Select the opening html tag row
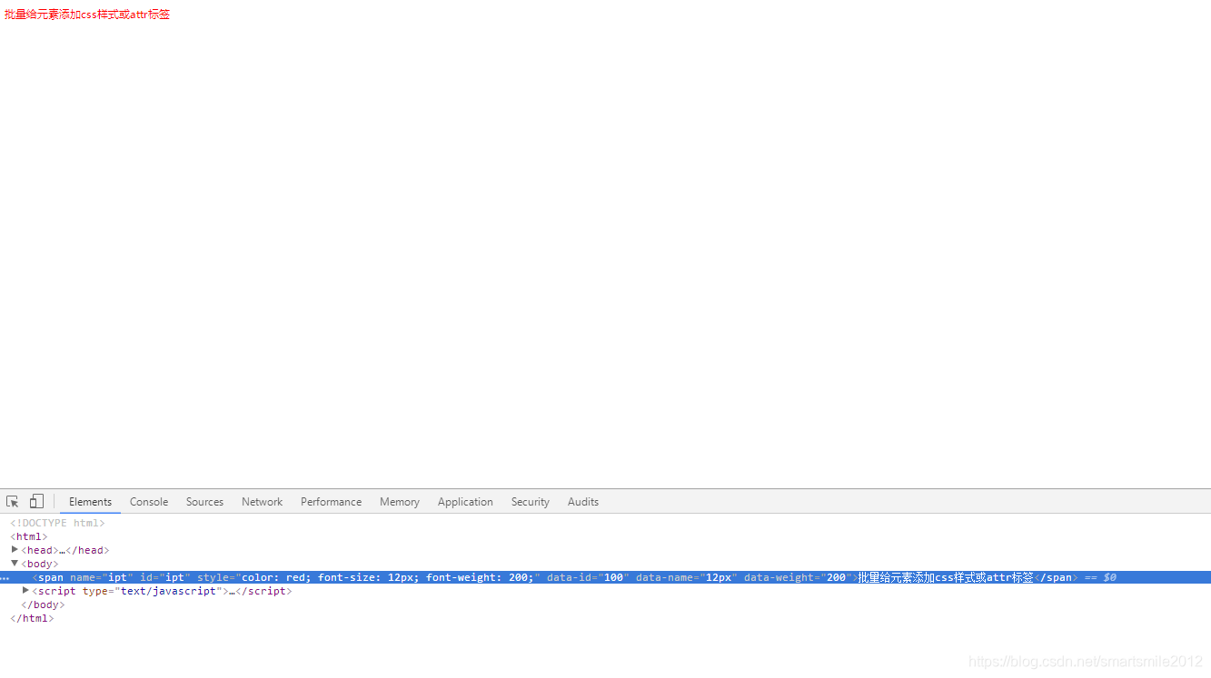 pos(29,536)
